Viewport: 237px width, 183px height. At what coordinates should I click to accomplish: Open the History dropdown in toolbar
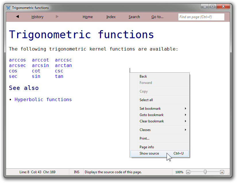click(x=37, y=17)
